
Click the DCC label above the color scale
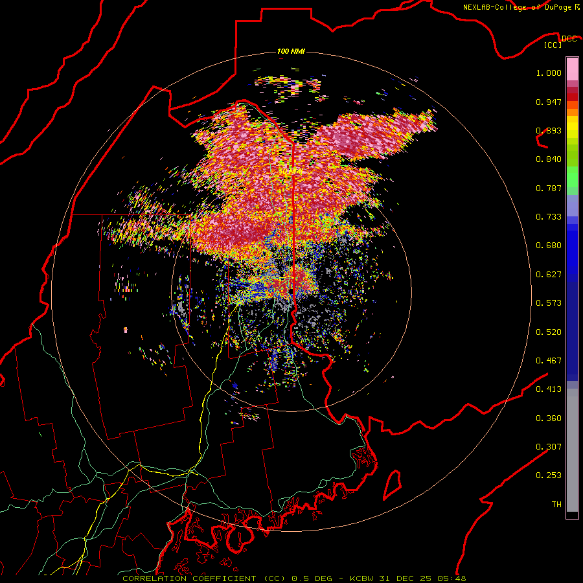569,38
